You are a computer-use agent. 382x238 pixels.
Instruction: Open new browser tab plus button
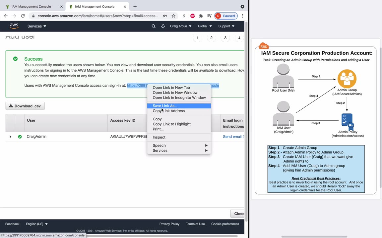point(135,7)
